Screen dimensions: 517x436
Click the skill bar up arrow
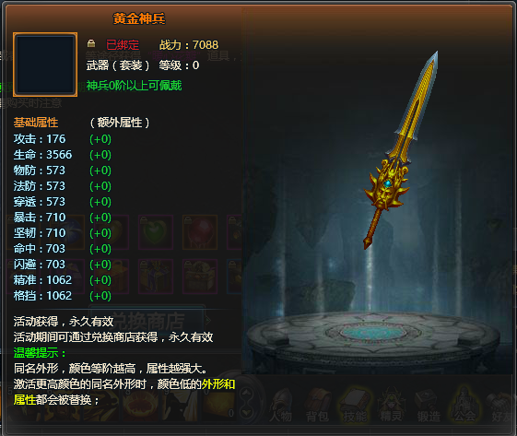pyautogui.click(x=247, y=394)
